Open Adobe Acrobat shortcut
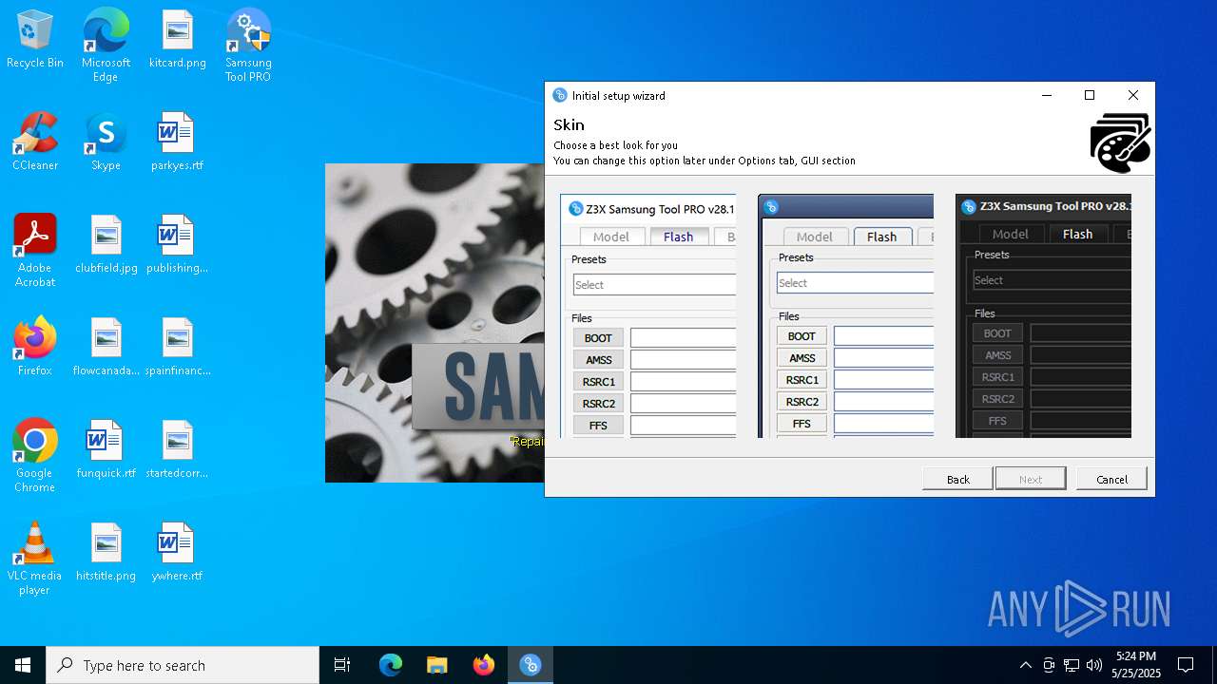Screen dimensions: 1217x684 (x=35, y=251)
